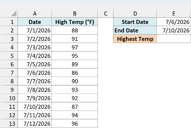
Task: Select cell with date 7/5/2026
Action: (35, 64)
